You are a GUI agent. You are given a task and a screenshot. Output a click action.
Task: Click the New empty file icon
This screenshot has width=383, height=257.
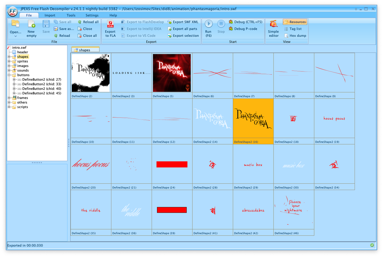[31, 24]
